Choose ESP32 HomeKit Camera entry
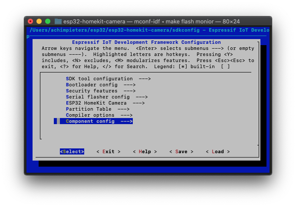This screenshot has height=207, width=296. point(105,103)
